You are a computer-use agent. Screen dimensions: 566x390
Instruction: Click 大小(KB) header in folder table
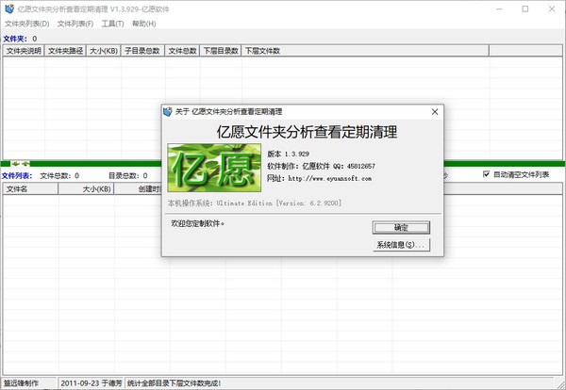(104, 51)
